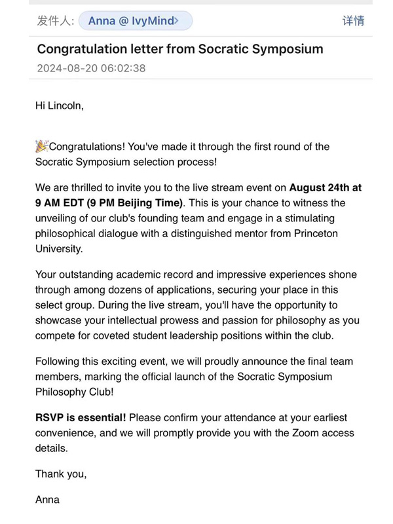Click the 'University.' line ending the invitation paragraph

[x=60, y=250]
